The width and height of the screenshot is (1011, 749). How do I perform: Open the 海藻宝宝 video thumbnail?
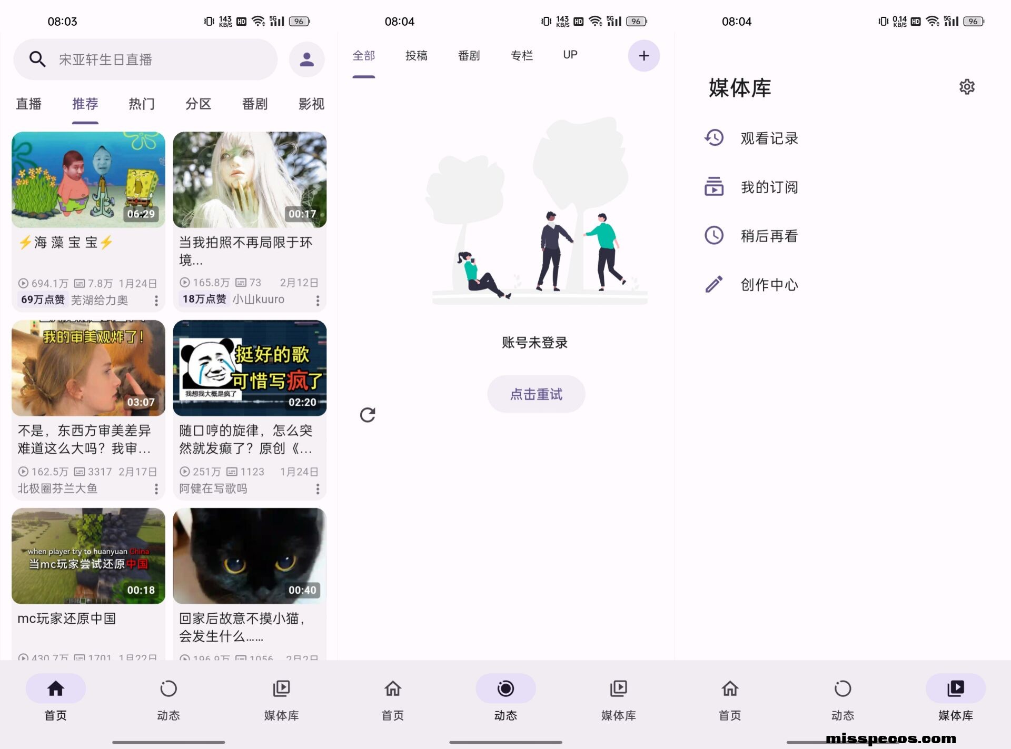click(x=88, y=179)
